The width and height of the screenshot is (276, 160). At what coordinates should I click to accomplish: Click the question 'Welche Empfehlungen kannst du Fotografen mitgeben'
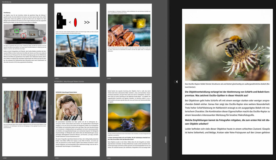pyautogui.click(x=227, y=122)
